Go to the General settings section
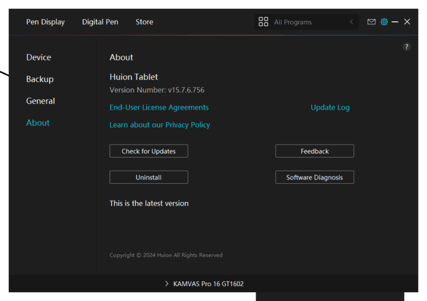Viewport: 427px width, 301px height. coord(40,101)
